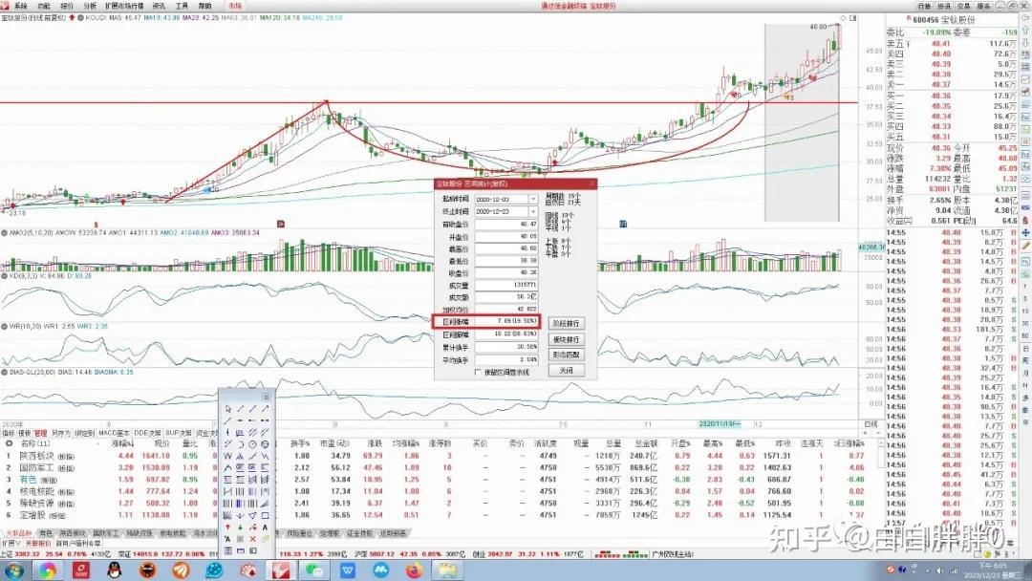Select the arc drawing tool
This screenshot has height=581, width=1032.
click(x=240, y=444)
